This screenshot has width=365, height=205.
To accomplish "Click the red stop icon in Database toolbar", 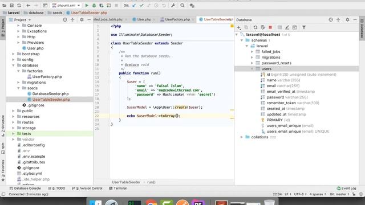I will [x=270, y=27].
